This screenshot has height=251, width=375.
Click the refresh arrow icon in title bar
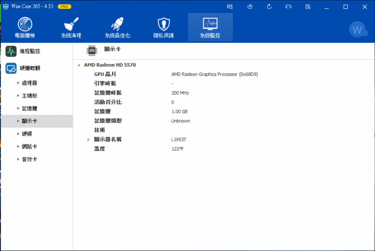[269, 7]
